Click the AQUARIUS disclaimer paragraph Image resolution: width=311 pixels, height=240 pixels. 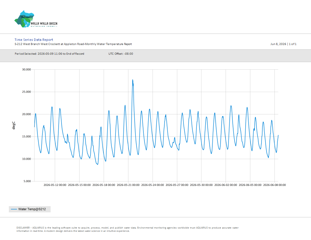coord(128,229)
